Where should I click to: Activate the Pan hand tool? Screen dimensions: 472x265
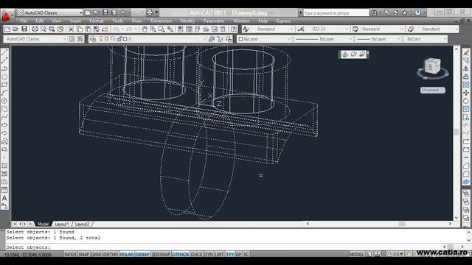tap(145, 29)
